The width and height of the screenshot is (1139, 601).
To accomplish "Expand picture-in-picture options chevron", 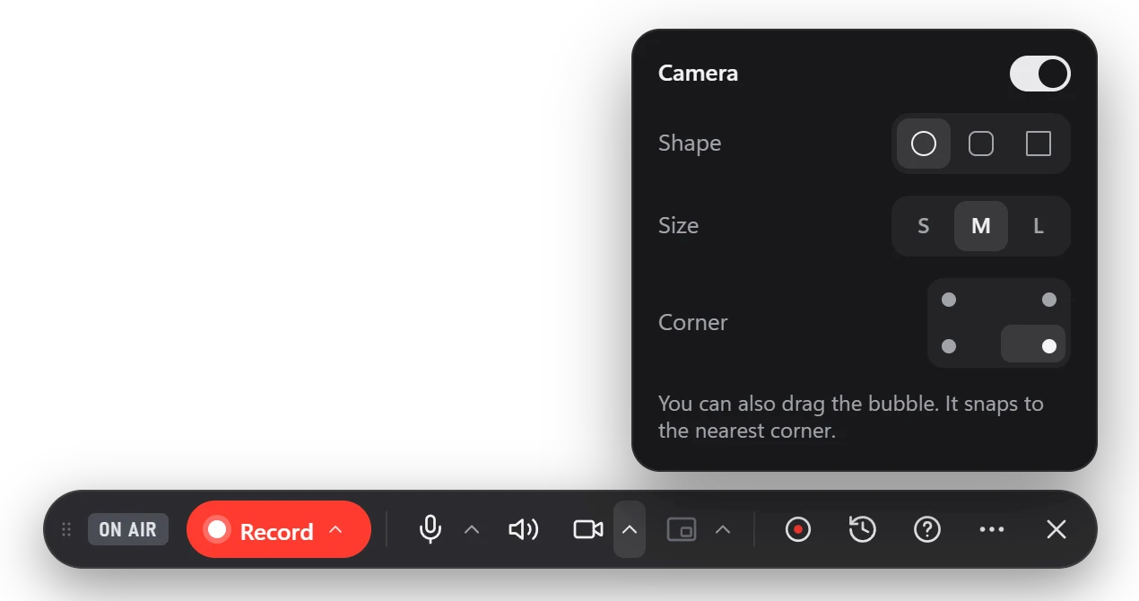I will [723, 530].
